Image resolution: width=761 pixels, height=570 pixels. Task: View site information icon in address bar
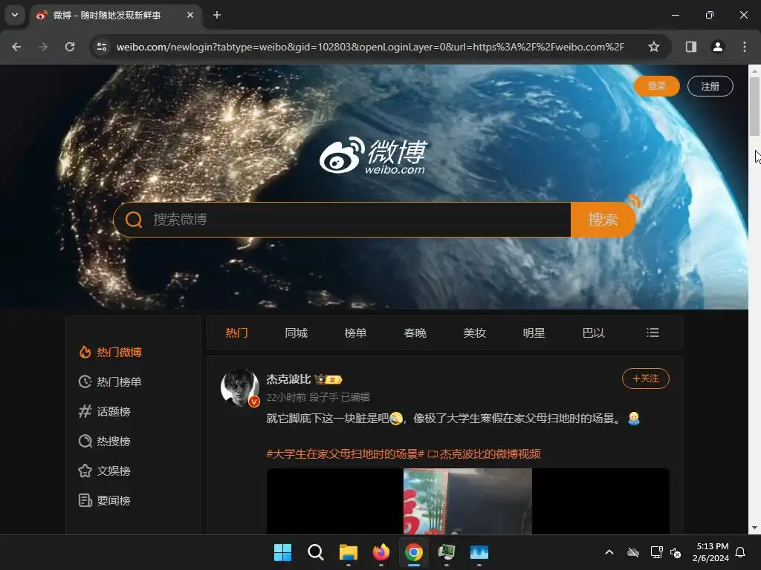tap(102, 47)
